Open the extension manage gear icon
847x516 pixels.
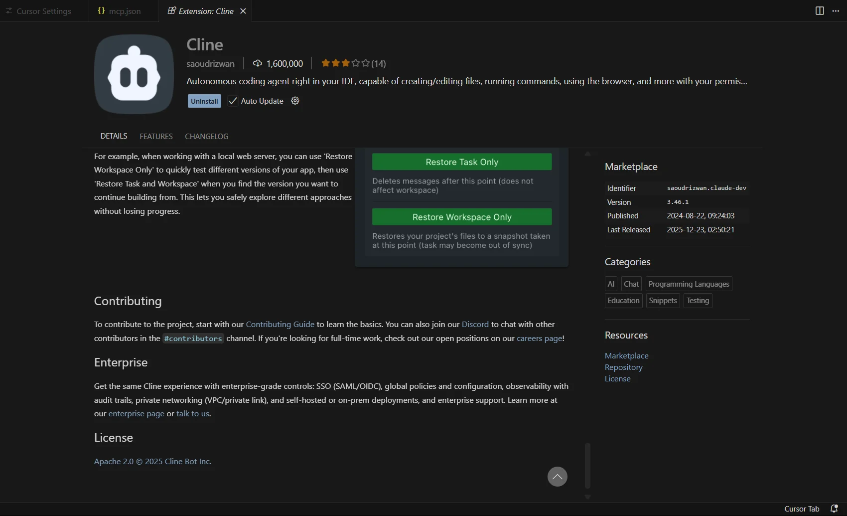pyautogui.click(x=295, y=101)
